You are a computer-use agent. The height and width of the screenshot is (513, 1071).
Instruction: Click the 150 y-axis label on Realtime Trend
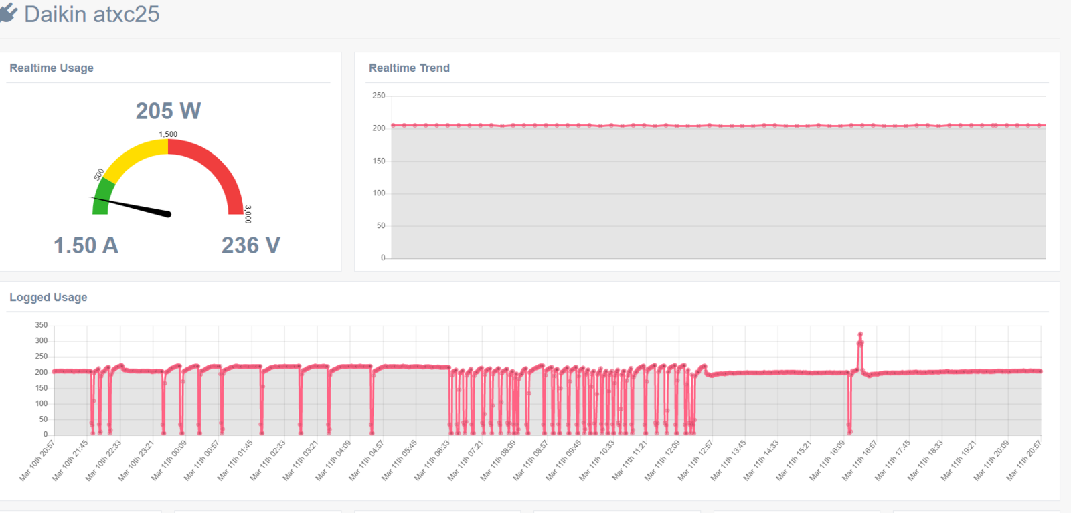pos(379,161)
